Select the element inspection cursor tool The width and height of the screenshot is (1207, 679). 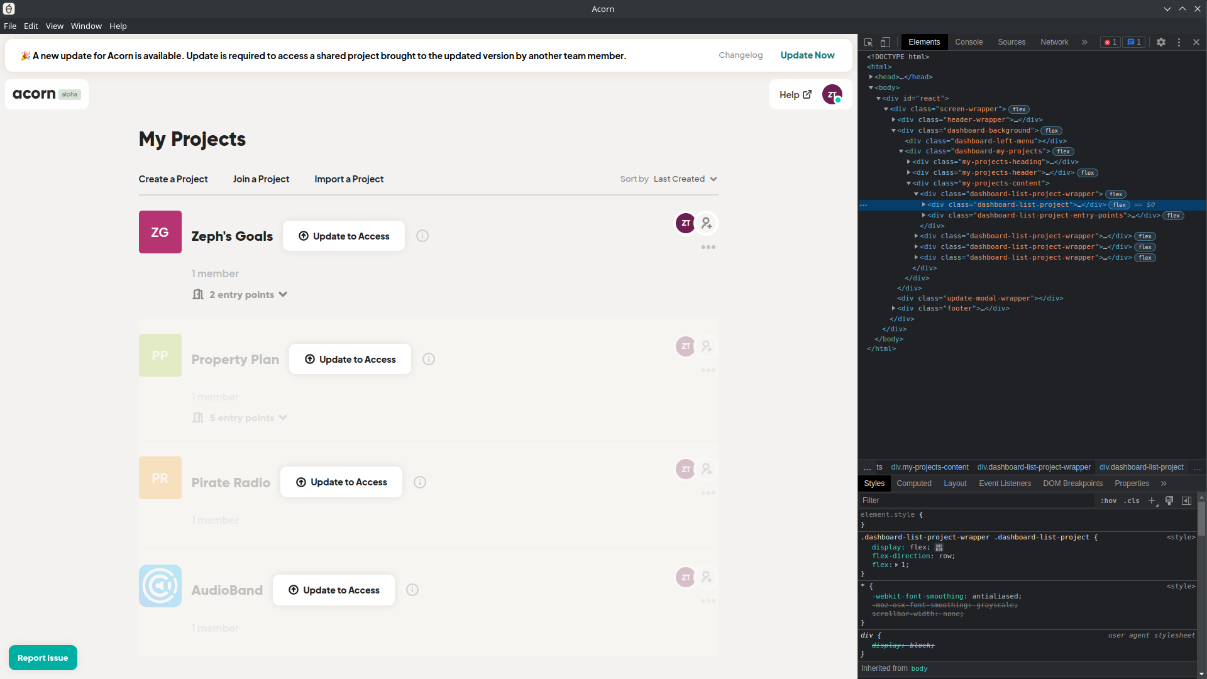[x=868, y=42]
